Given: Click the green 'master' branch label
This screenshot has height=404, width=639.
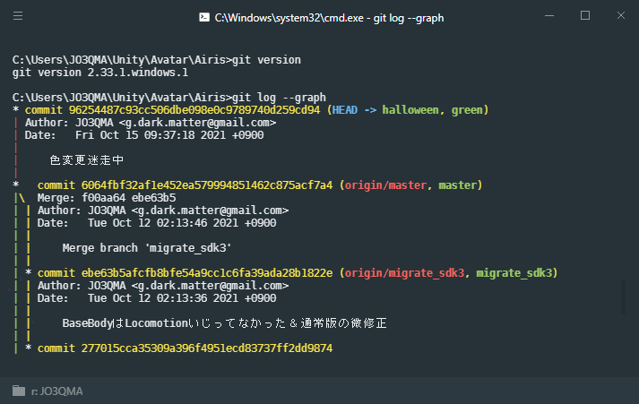Looking at the screenshot, I should click(x=457, y=185).
